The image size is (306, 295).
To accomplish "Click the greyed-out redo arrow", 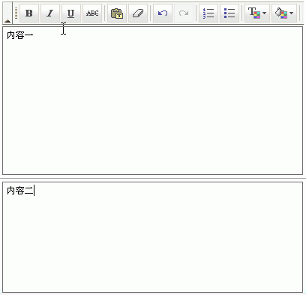I will click(184, 13).
